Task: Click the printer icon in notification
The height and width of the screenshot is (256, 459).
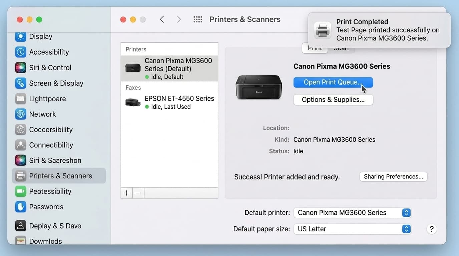Action: tap(323, 30)
